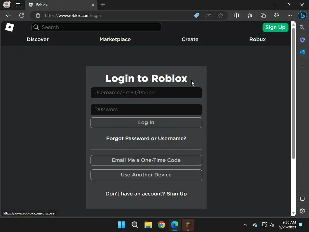The height and width of the screenshot is (232, 309).
Task: Open Google Chrome from taskbar
Action: coord(161,225)
